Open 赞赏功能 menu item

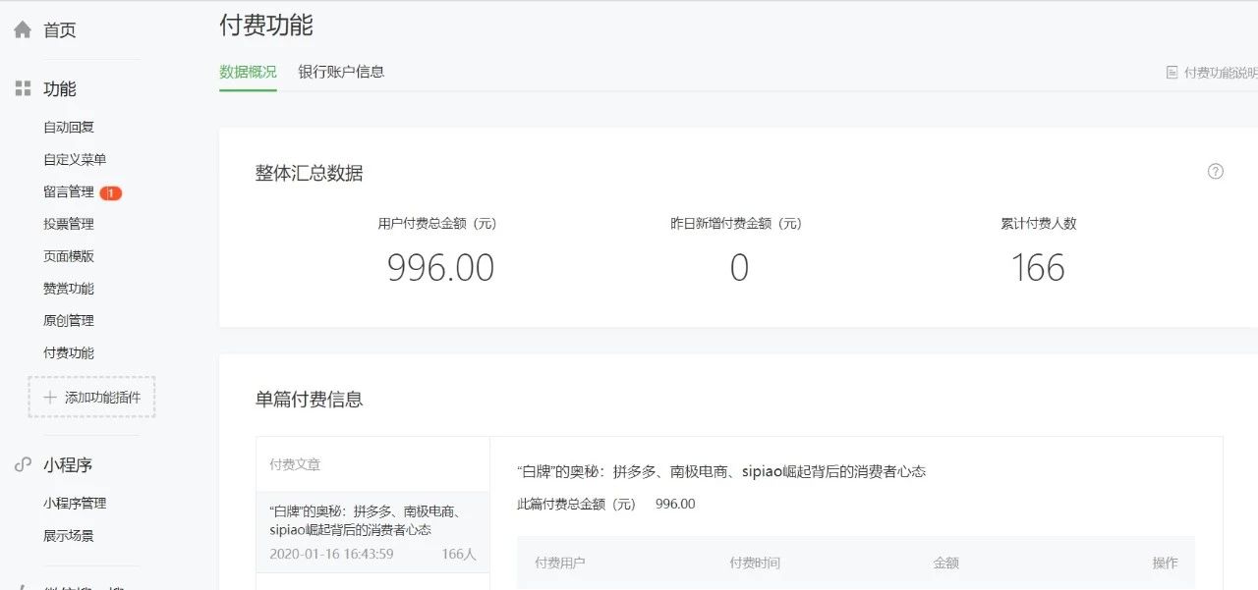[x=69, y=289]
